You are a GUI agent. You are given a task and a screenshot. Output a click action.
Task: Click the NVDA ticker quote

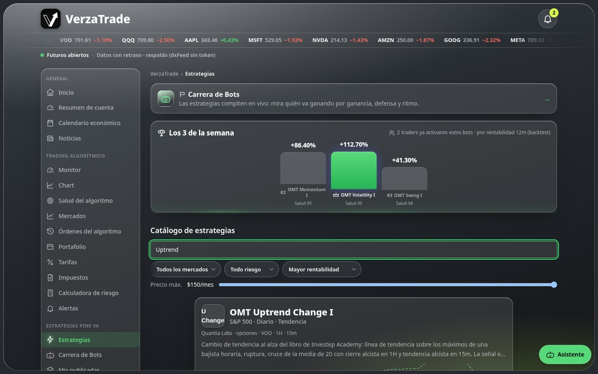click(340, 40)
